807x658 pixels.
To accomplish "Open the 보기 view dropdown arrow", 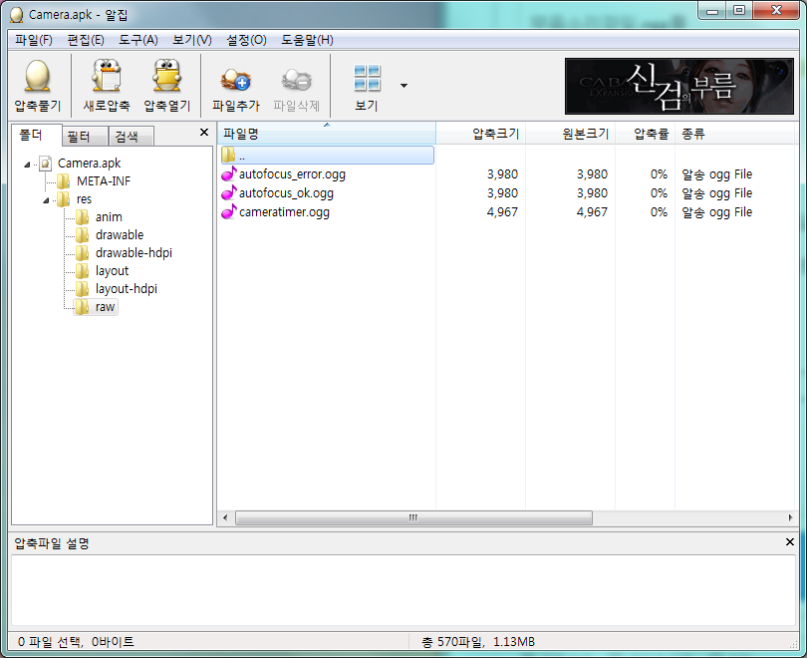I will coord(403,86).
